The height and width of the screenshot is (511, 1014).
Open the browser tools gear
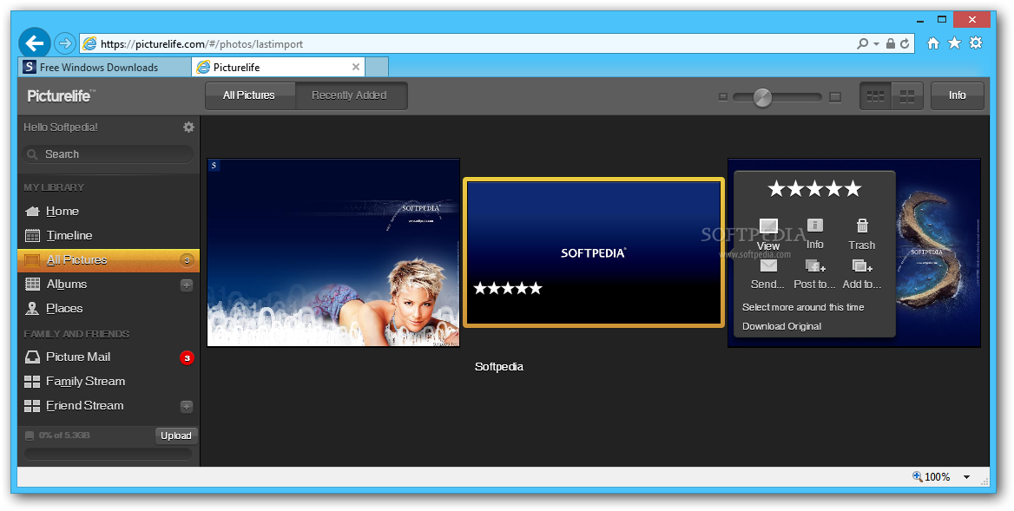click(975, 43)
